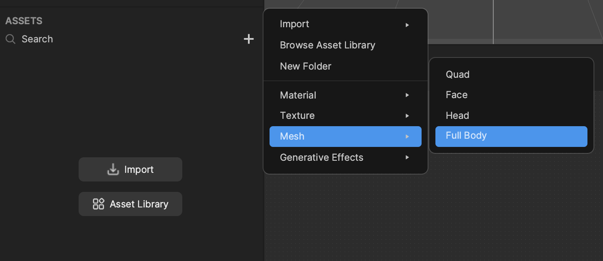The width and height of the screenshot is (603, 261).
Task: Open the Generative Effects submenu
Action: [x=346, y=157]
